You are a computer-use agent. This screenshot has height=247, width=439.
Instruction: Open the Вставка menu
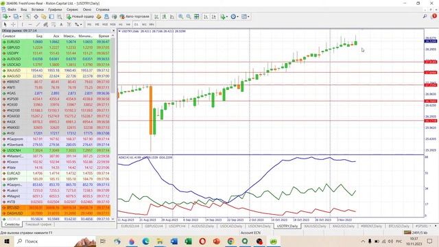[x=38, y=10]
